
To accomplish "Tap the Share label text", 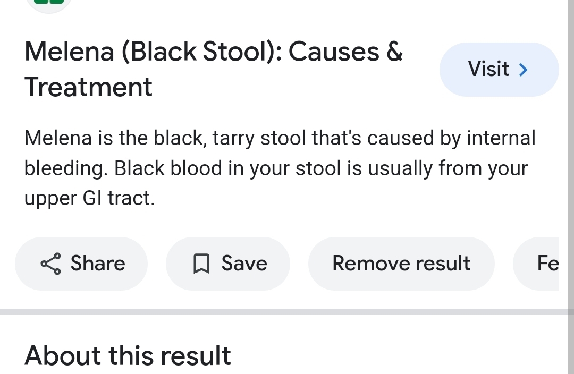I will [x=98, y=263].
